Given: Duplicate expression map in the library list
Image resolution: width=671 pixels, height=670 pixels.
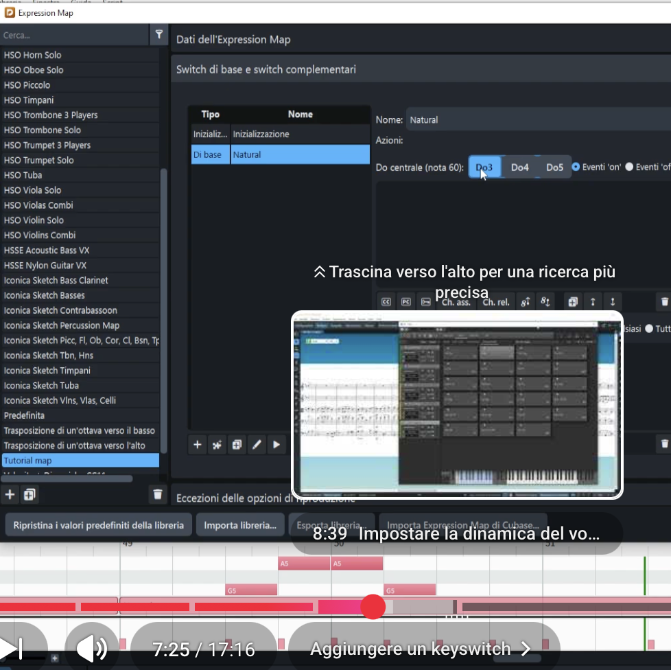Looking at the screenshot, I should 30,494.
